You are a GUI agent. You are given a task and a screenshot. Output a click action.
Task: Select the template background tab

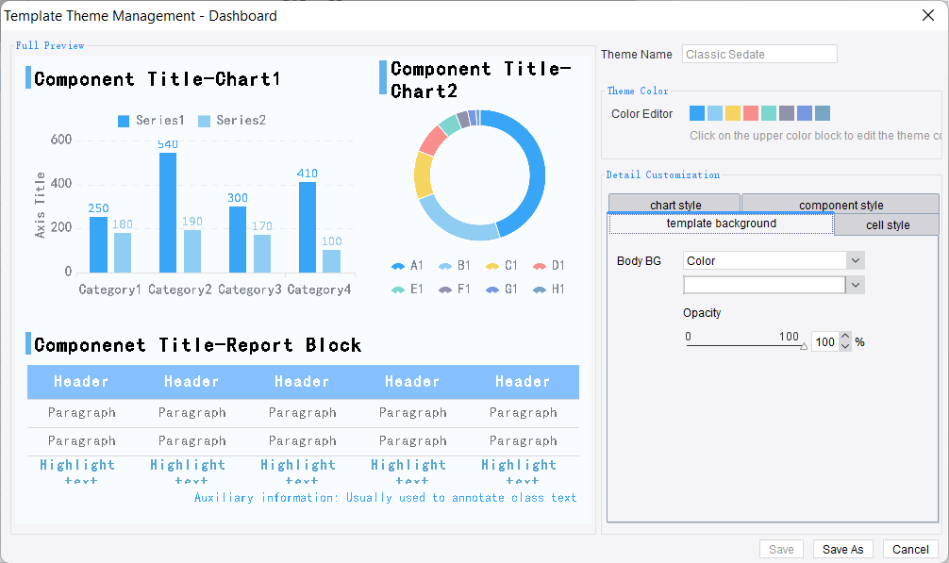click(x=722, y=224)
